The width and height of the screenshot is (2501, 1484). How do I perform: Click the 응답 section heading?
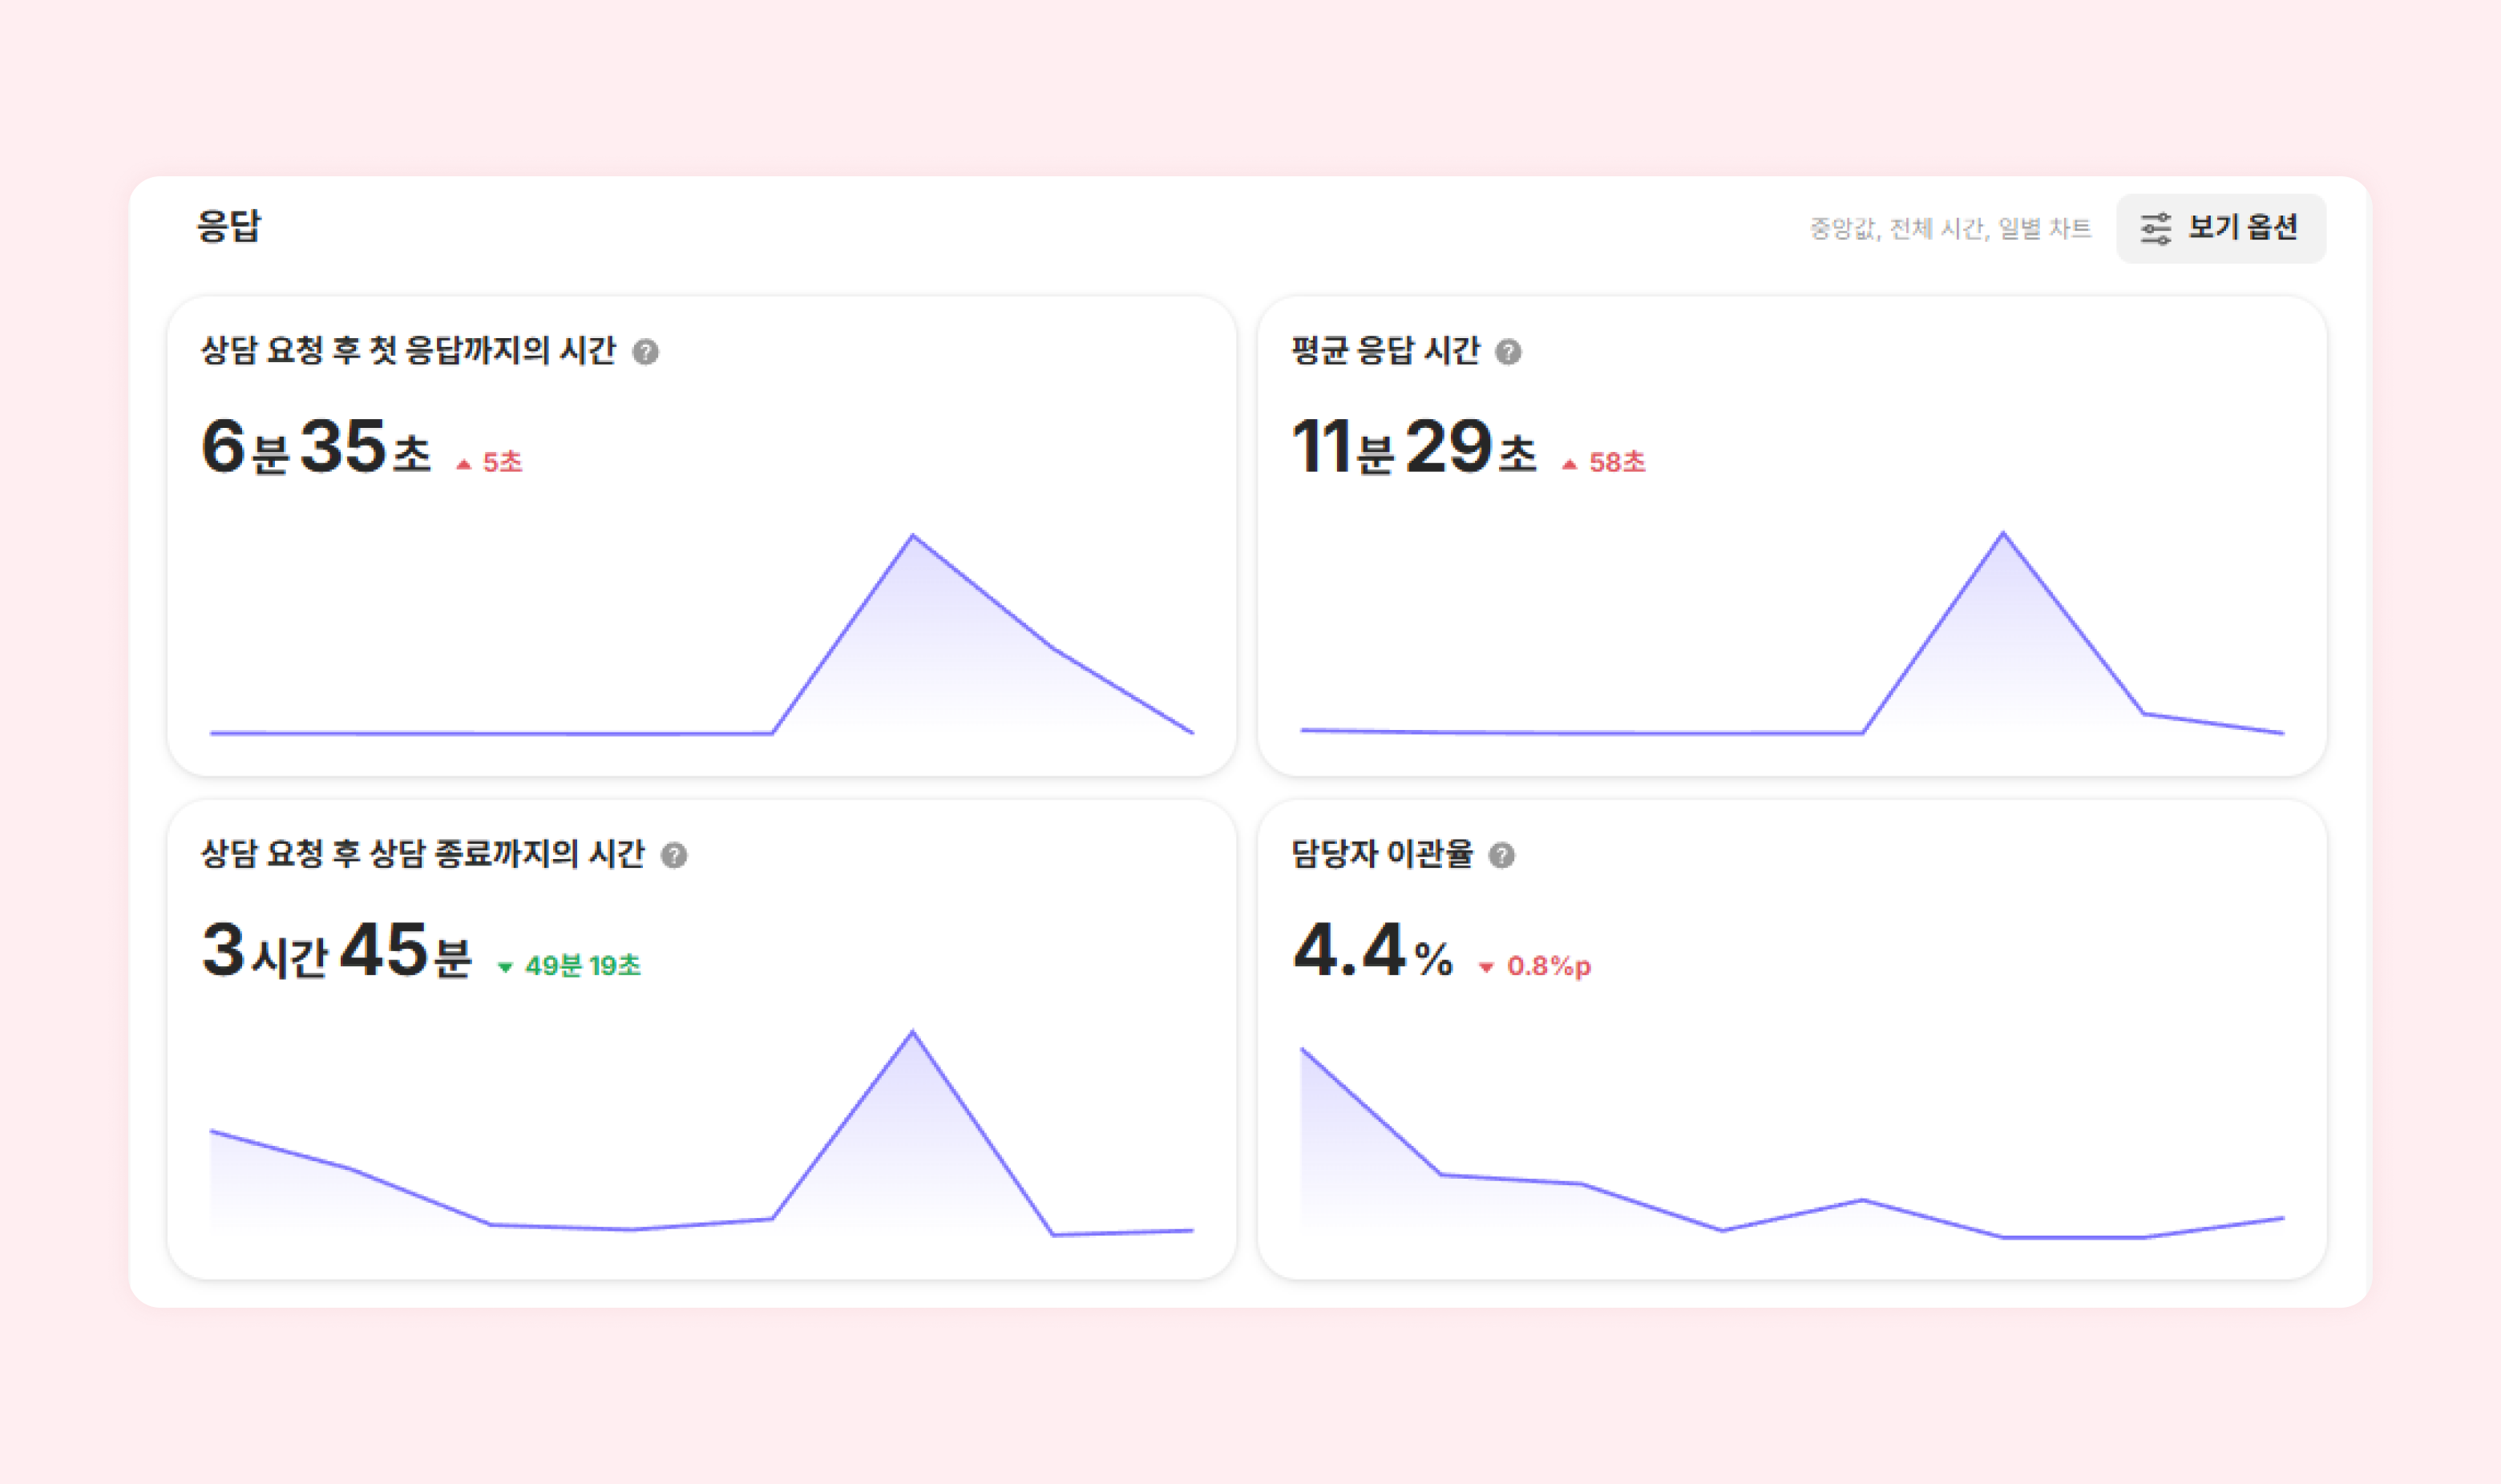[x=228, y=226]
